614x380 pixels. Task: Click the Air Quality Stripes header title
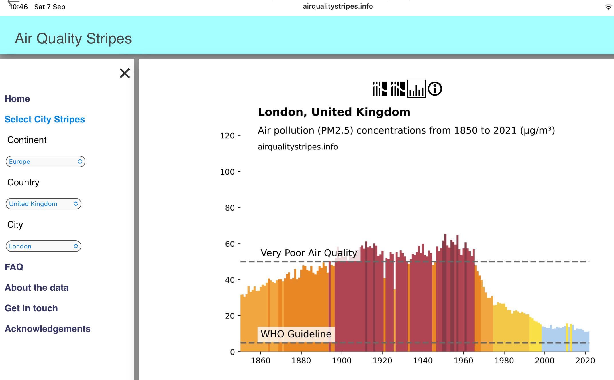click(x=73, y=39)
